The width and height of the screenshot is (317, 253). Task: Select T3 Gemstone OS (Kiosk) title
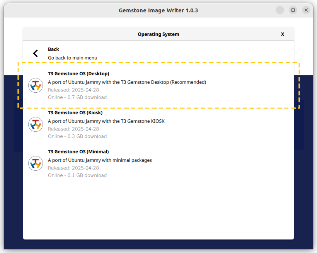(75, 113)
